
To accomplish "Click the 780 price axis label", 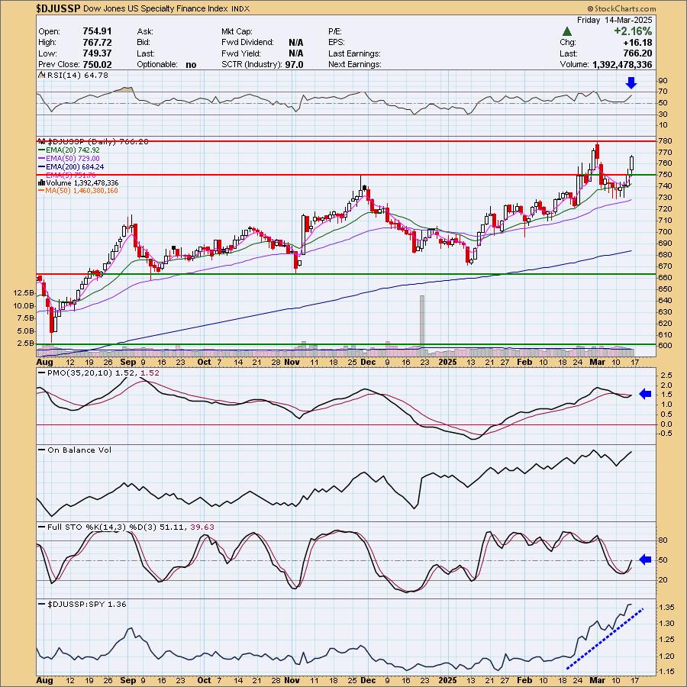I will (x=665, y=141).
